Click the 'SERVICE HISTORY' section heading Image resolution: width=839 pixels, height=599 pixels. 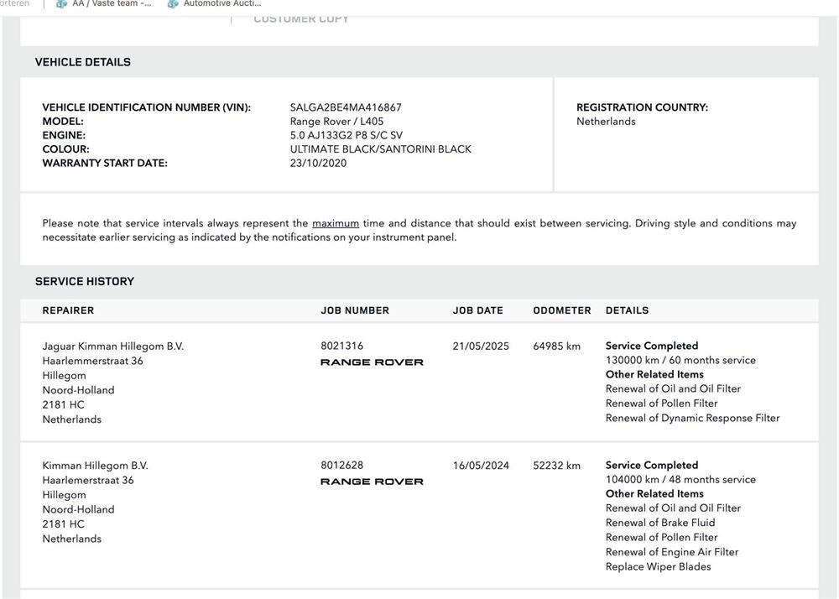click(85, 281)
